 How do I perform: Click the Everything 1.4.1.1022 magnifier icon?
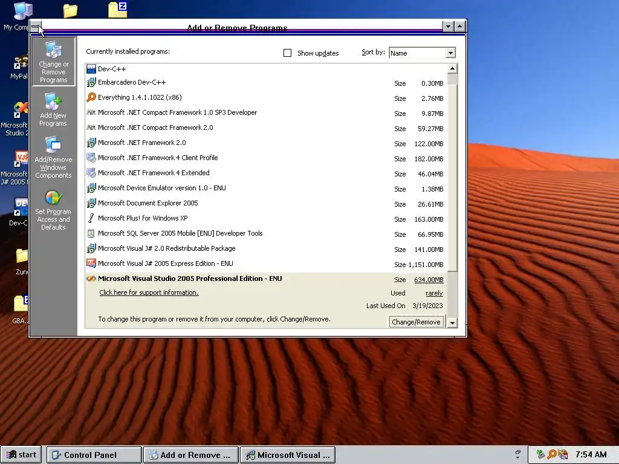(91, 97)
